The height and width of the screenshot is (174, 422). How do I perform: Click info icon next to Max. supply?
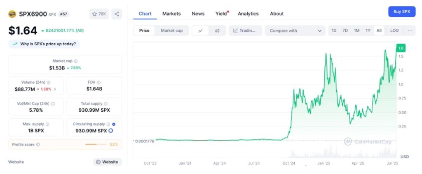(47, 124)
